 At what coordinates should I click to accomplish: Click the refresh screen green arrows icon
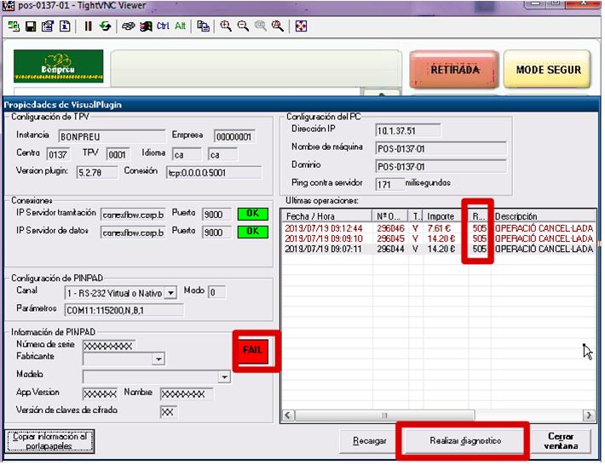pos(104,26)
